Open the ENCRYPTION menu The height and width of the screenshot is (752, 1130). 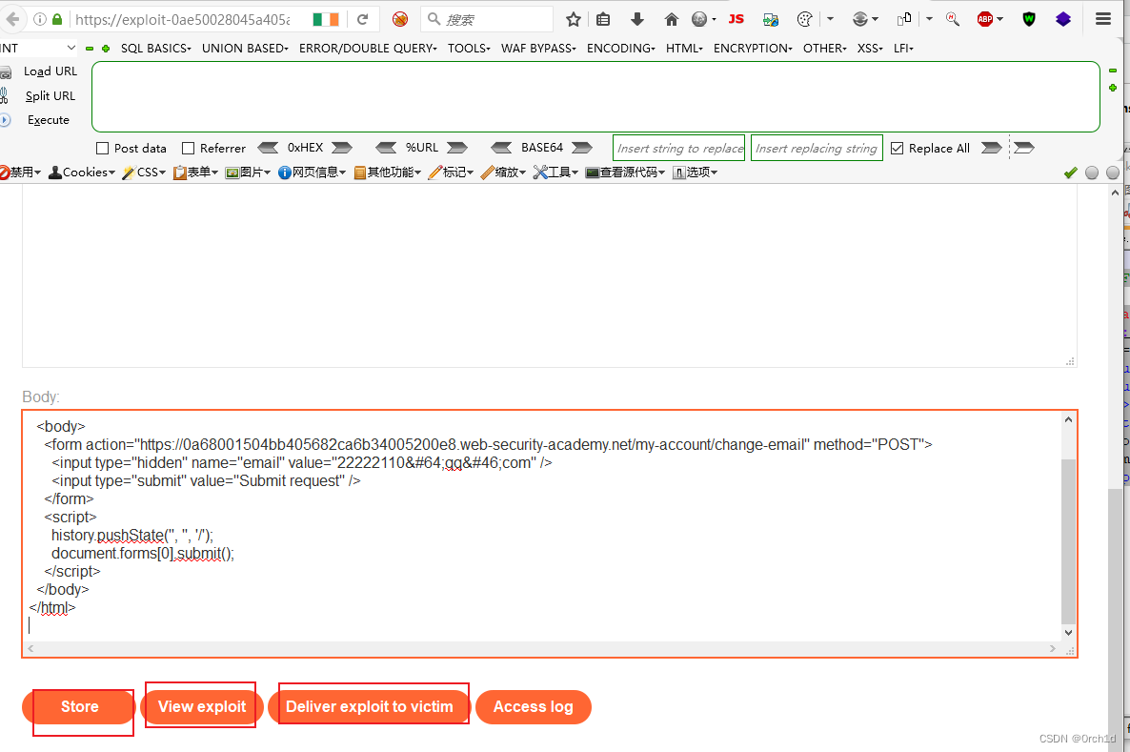point(753,49)
